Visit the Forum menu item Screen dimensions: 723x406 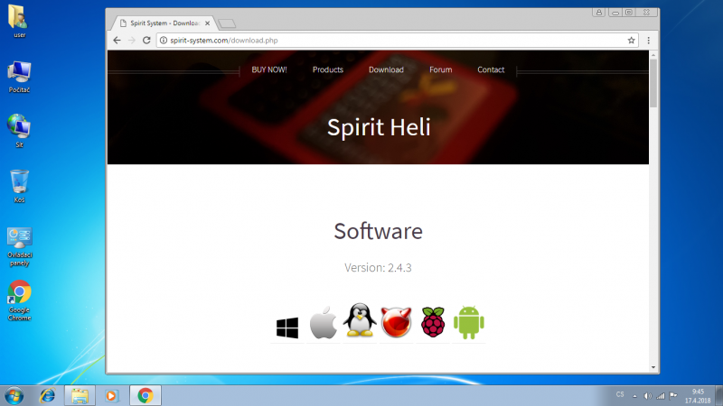[x=440, y=69]
